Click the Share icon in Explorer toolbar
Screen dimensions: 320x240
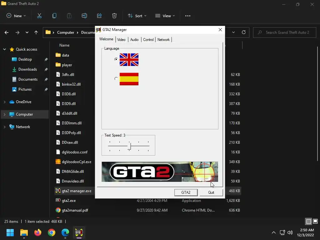pos(99,16)
